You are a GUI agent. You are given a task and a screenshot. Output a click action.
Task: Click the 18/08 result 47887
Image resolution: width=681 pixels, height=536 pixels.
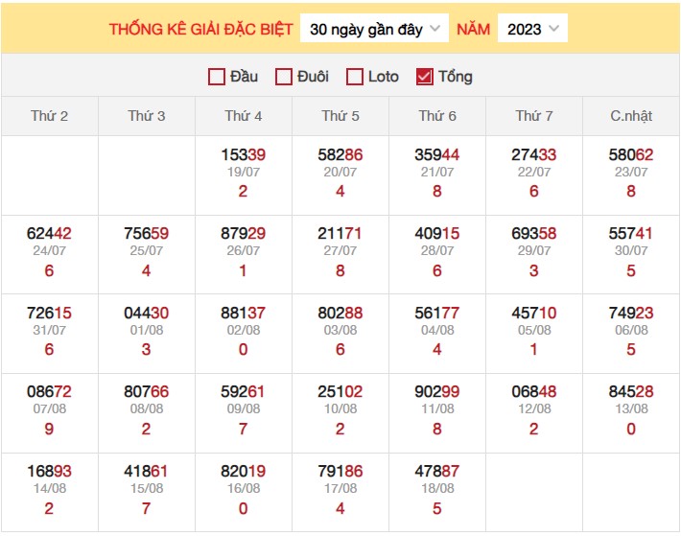[x=437, y=471]
